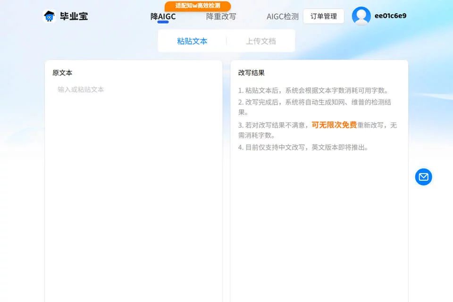Click the orange 适配知w高效检测 badge

[198, 6]
